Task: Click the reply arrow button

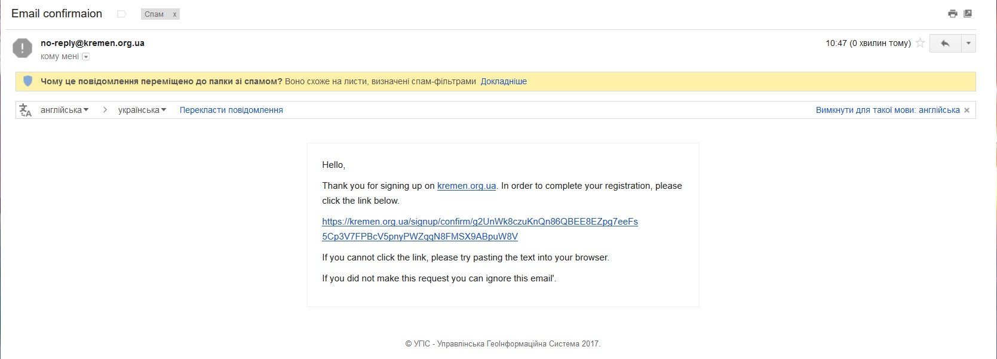Action: 945,44
